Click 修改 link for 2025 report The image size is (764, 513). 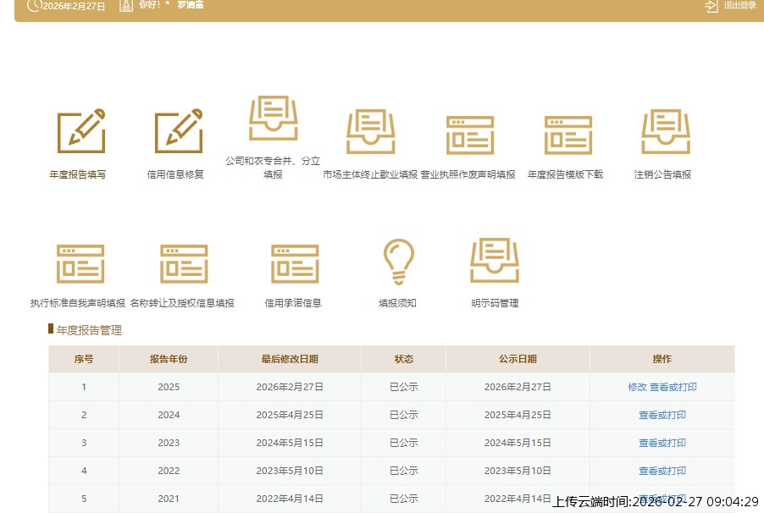[x=637, y=387]
